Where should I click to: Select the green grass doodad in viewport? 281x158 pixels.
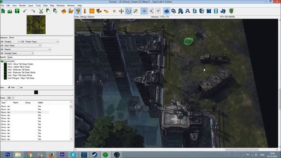coord(188,41)
